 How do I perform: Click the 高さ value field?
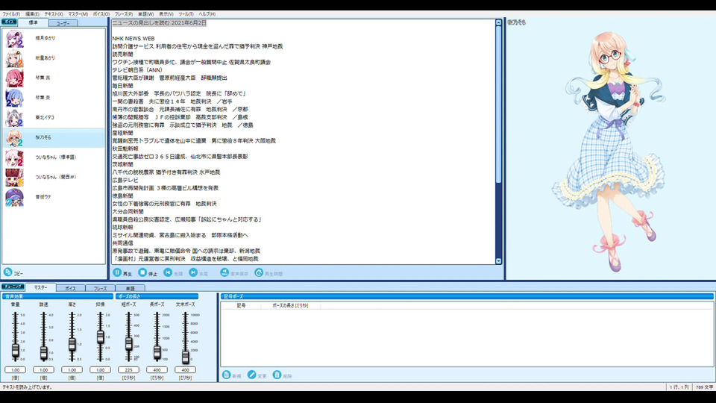point(72,369)
